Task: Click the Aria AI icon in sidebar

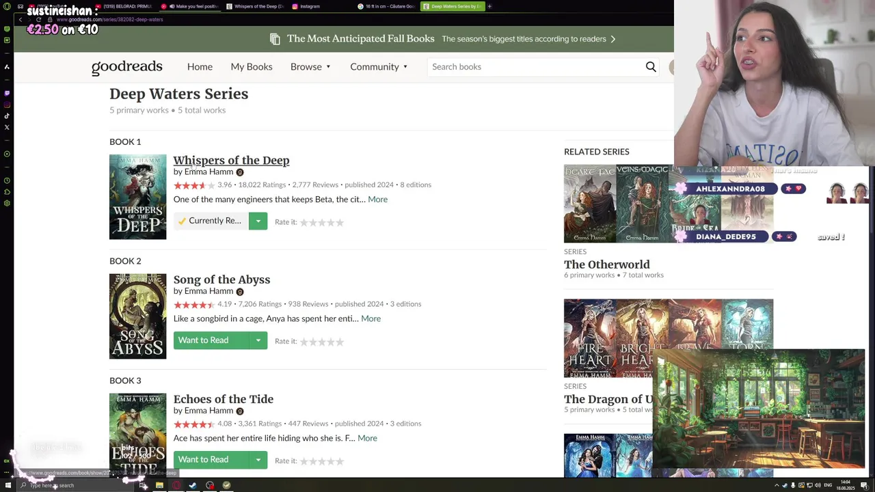Action: pyautogui.click(x=7, y=67)
